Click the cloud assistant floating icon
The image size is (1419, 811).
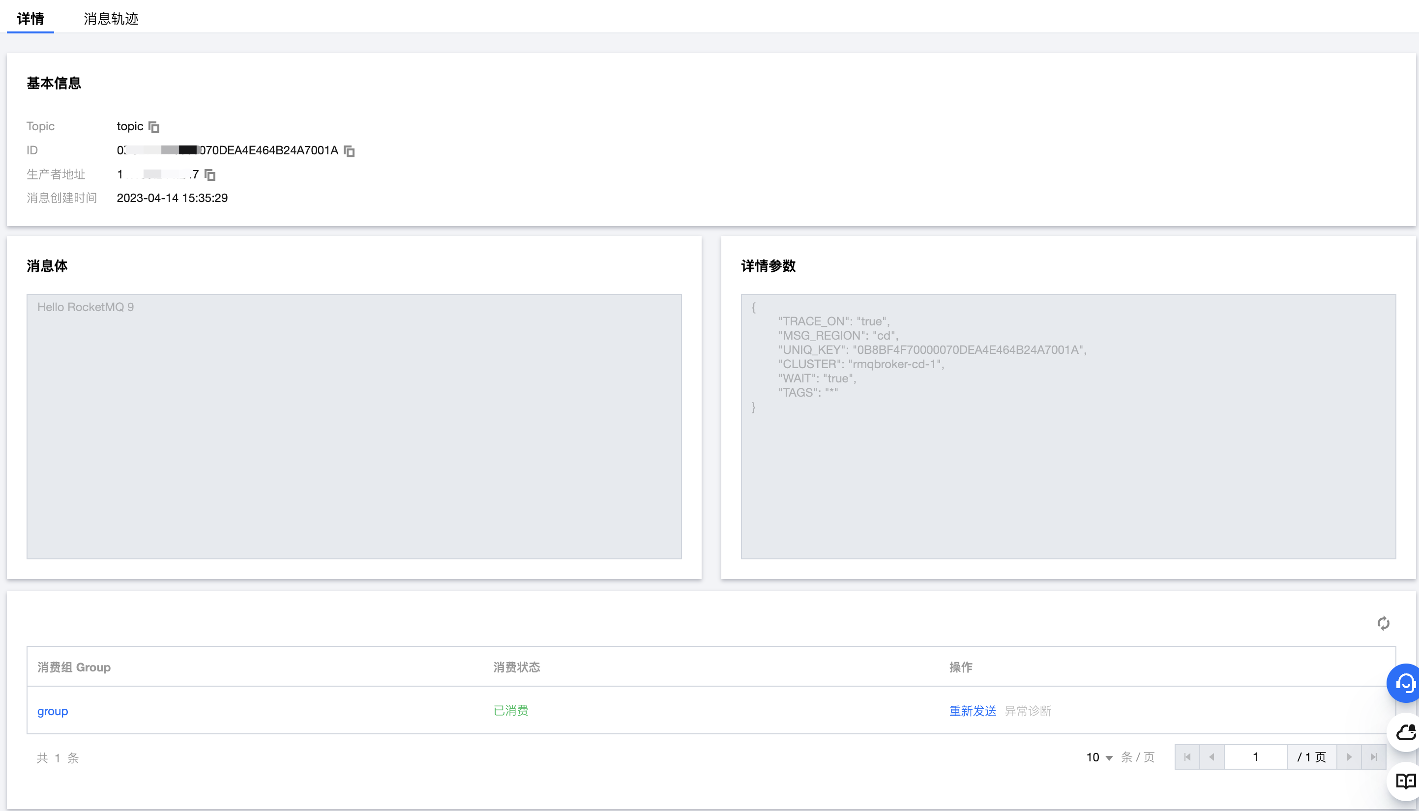(1405, 732)
